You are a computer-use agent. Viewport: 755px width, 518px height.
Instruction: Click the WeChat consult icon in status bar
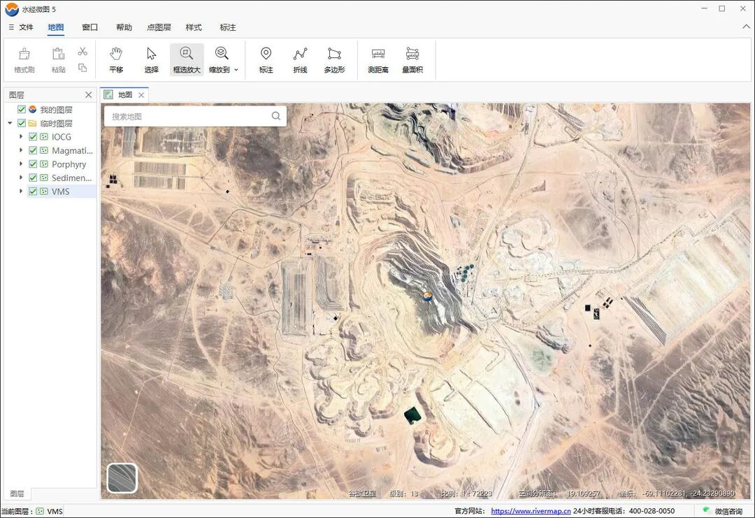(706, 510)
